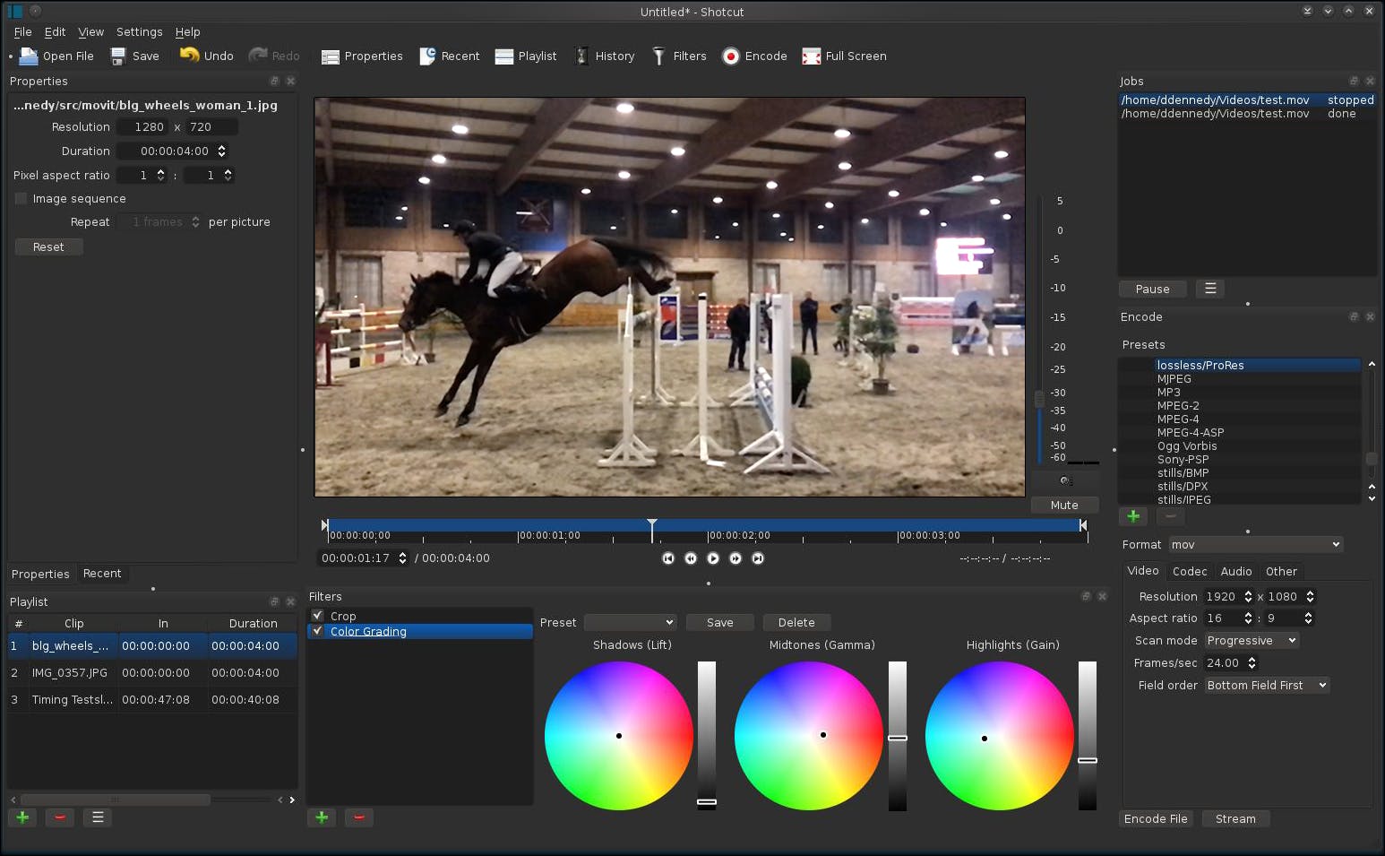Click the Mute button
The width and height of the screenshot is (1385, 856).
[x=1063, y=506]
